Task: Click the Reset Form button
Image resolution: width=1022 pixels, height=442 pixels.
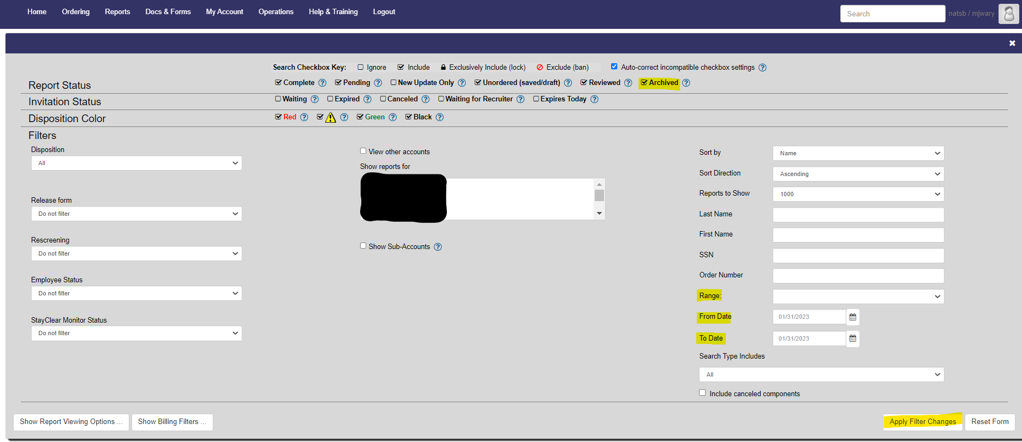Action: (990, 422)
